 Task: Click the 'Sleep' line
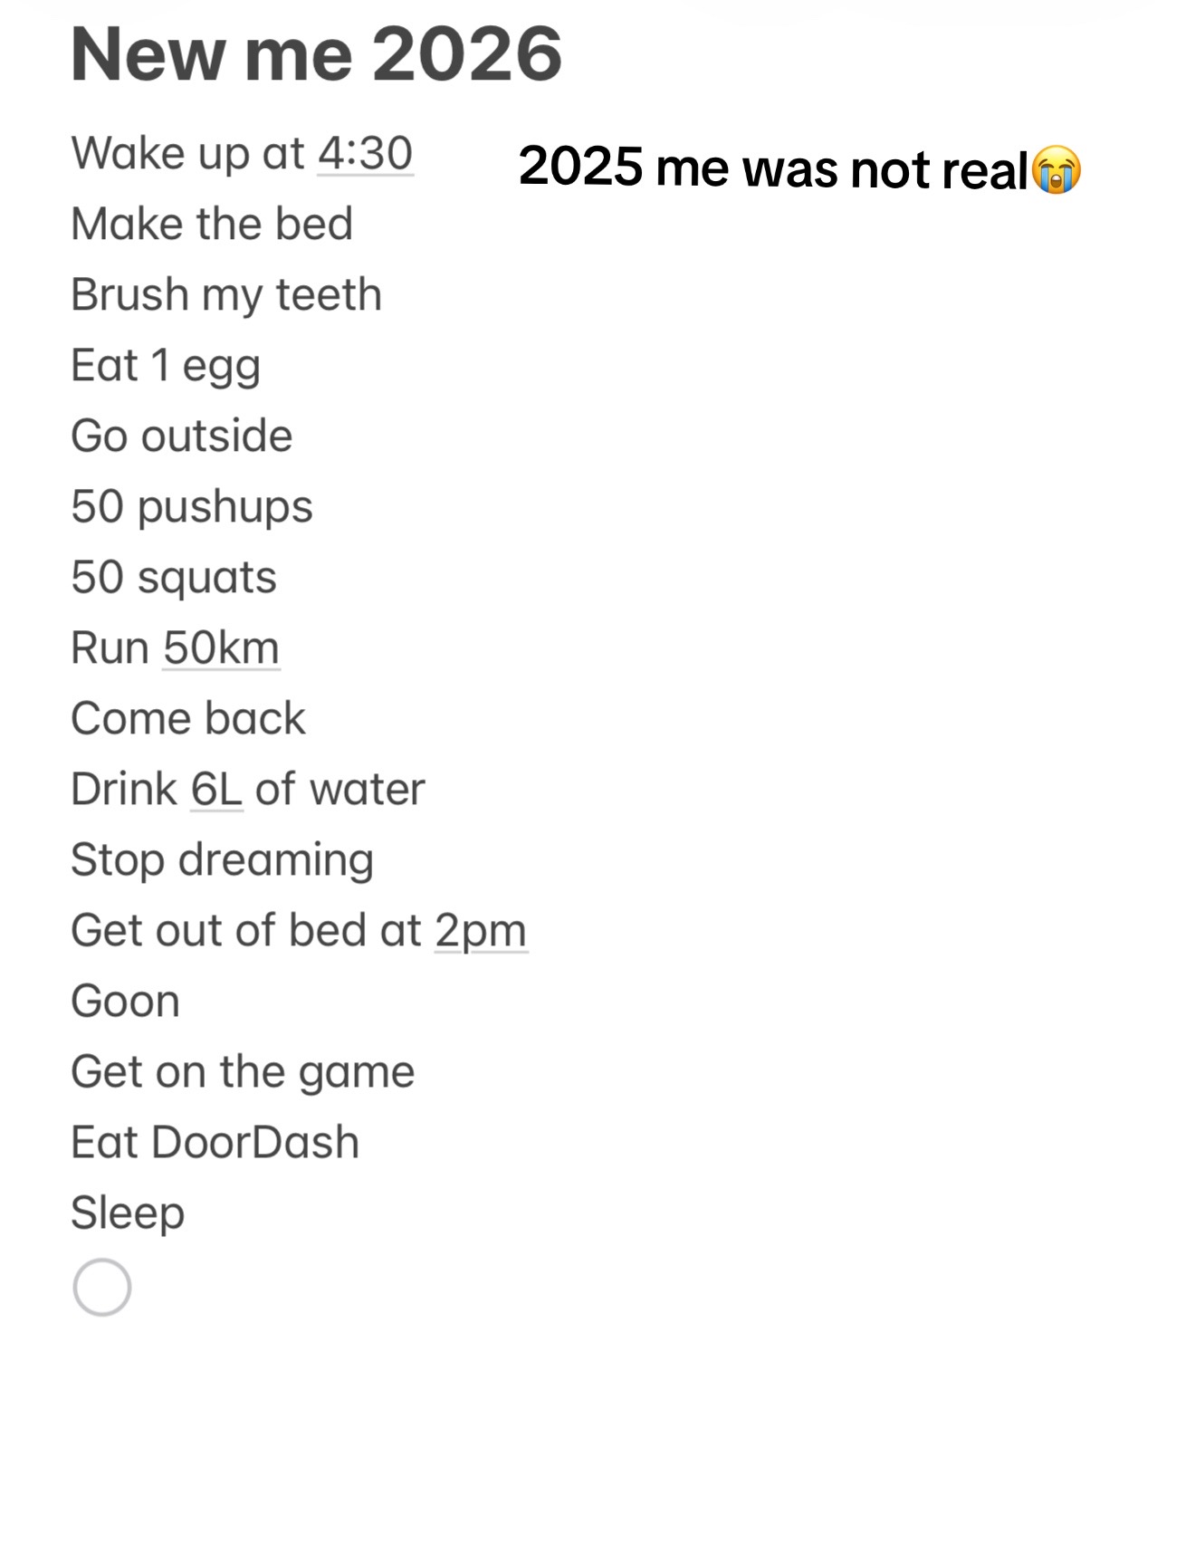(128, 1214)
